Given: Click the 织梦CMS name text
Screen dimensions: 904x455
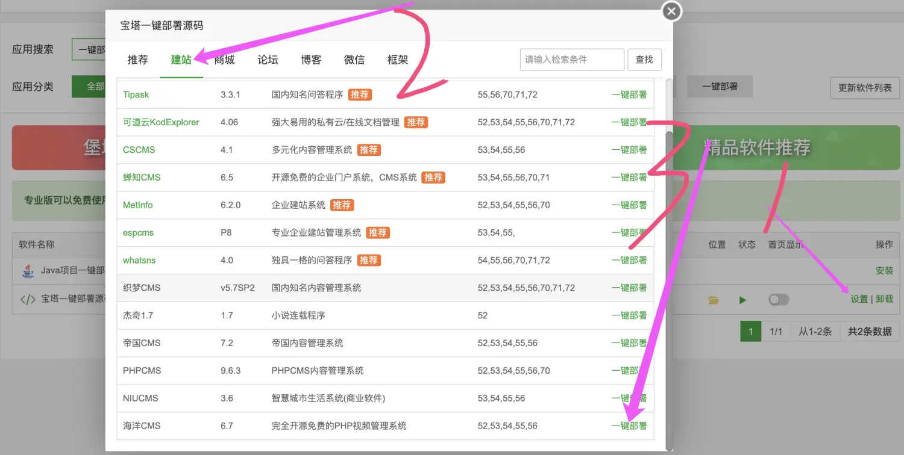Looking at the screenshot, I should (x=142, y=288).
